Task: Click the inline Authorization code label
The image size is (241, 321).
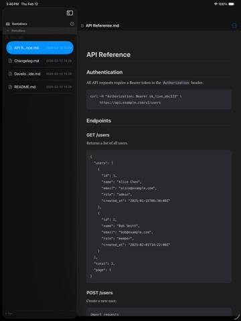Action: point(176,83)
